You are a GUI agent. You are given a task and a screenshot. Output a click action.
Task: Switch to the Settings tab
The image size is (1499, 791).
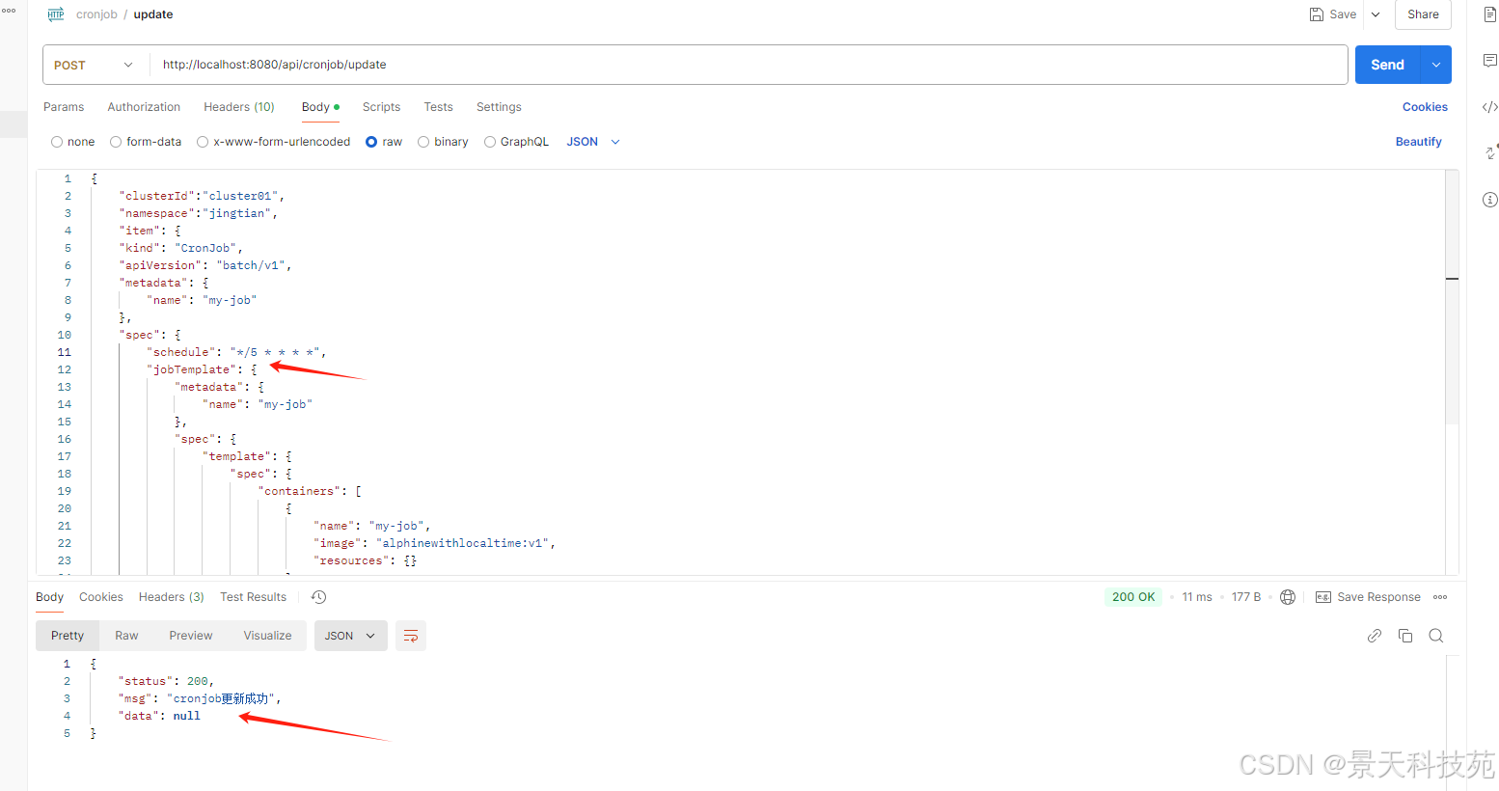click(x=499, y=107)
